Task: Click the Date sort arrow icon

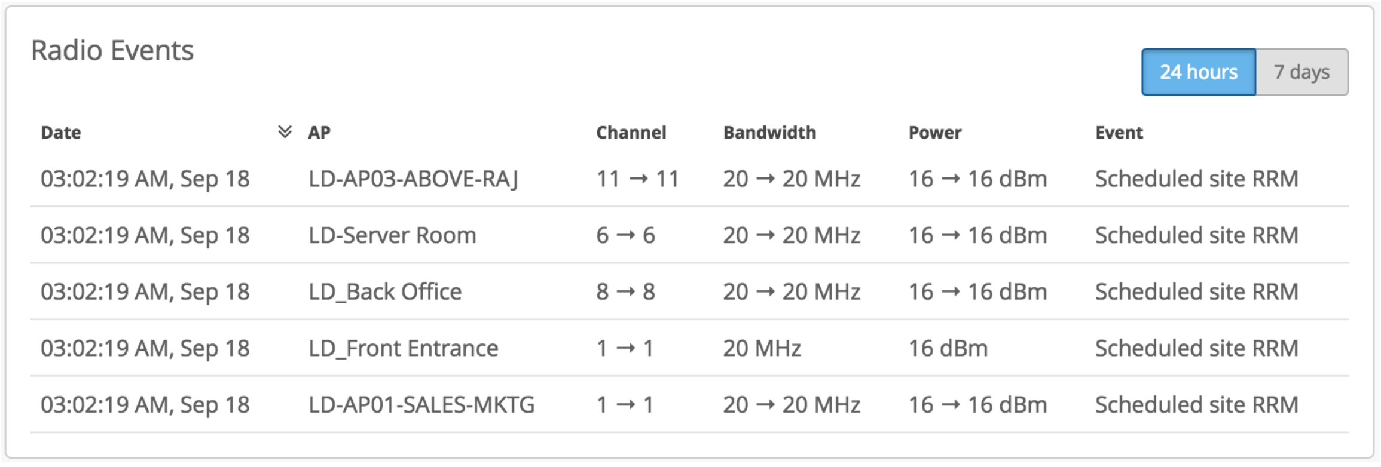Action: coord(285,131)
